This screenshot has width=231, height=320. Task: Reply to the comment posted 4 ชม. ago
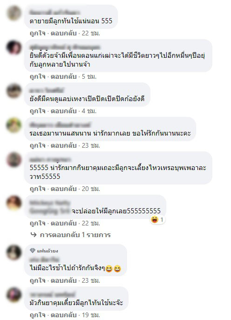point(63,111)
